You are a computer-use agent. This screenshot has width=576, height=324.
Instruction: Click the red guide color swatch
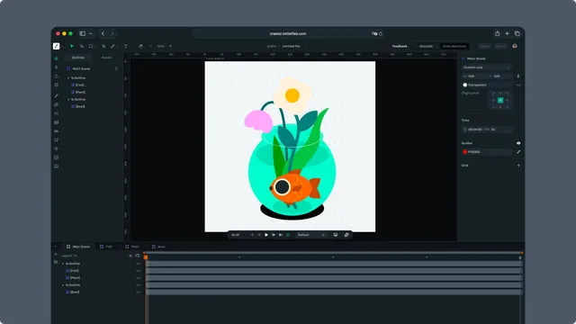pos(465,152)
